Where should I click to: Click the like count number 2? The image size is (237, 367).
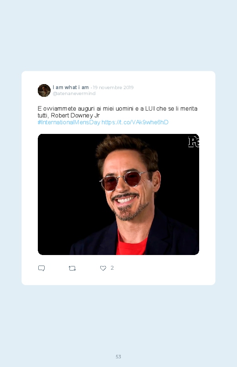coord(112,268)
